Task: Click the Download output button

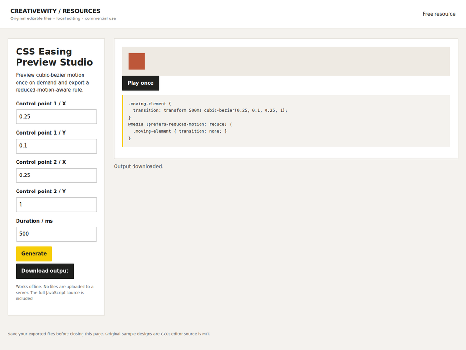Action: pos(45,271)
